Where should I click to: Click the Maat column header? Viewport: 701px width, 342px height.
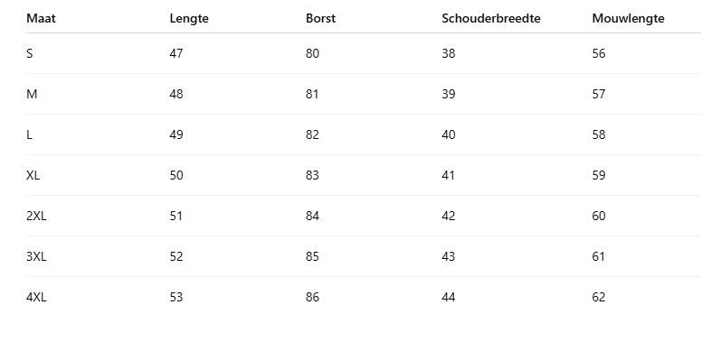point(41,18)
